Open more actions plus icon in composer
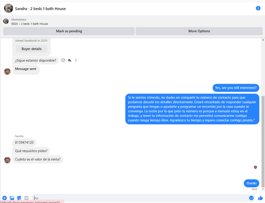The height and width of the screenshot is (203, 265). point(5,198)
